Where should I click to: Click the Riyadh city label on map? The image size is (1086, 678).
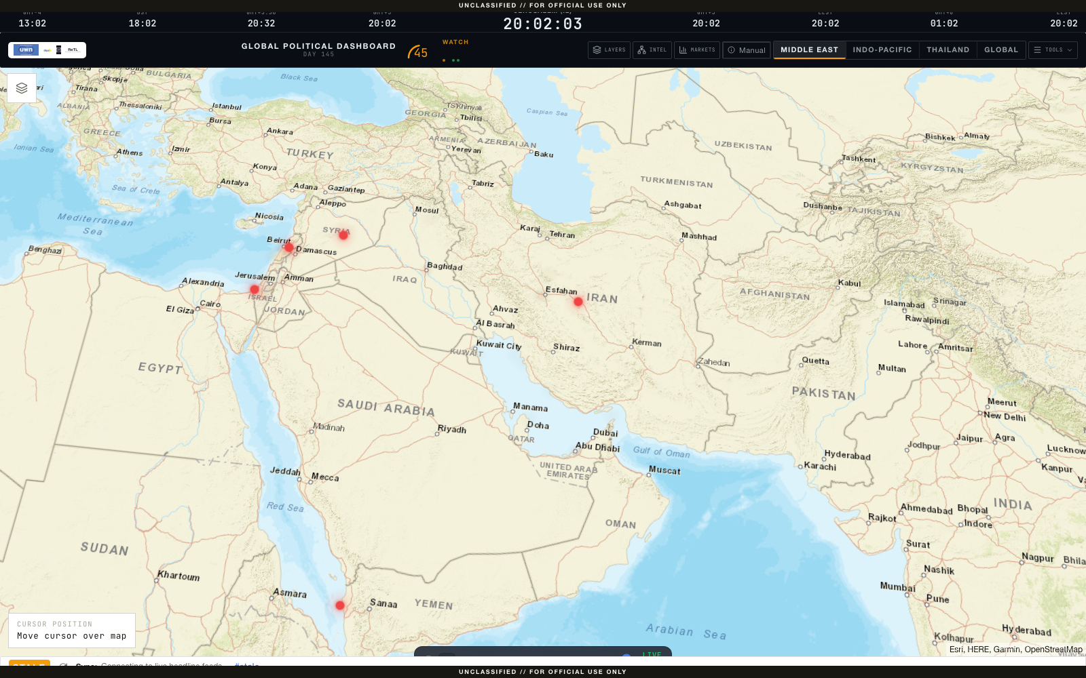pos(452,429)
